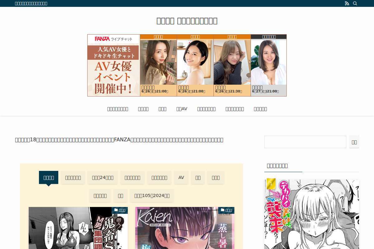374x249 pixels.
Task: Click the submit button beside the sidebar search field
Action: (354, 142)
